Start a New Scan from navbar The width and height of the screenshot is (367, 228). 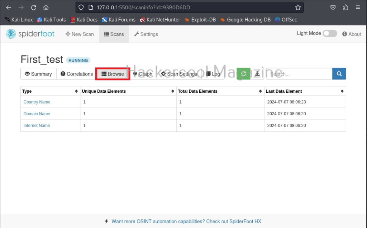(80, 34)
